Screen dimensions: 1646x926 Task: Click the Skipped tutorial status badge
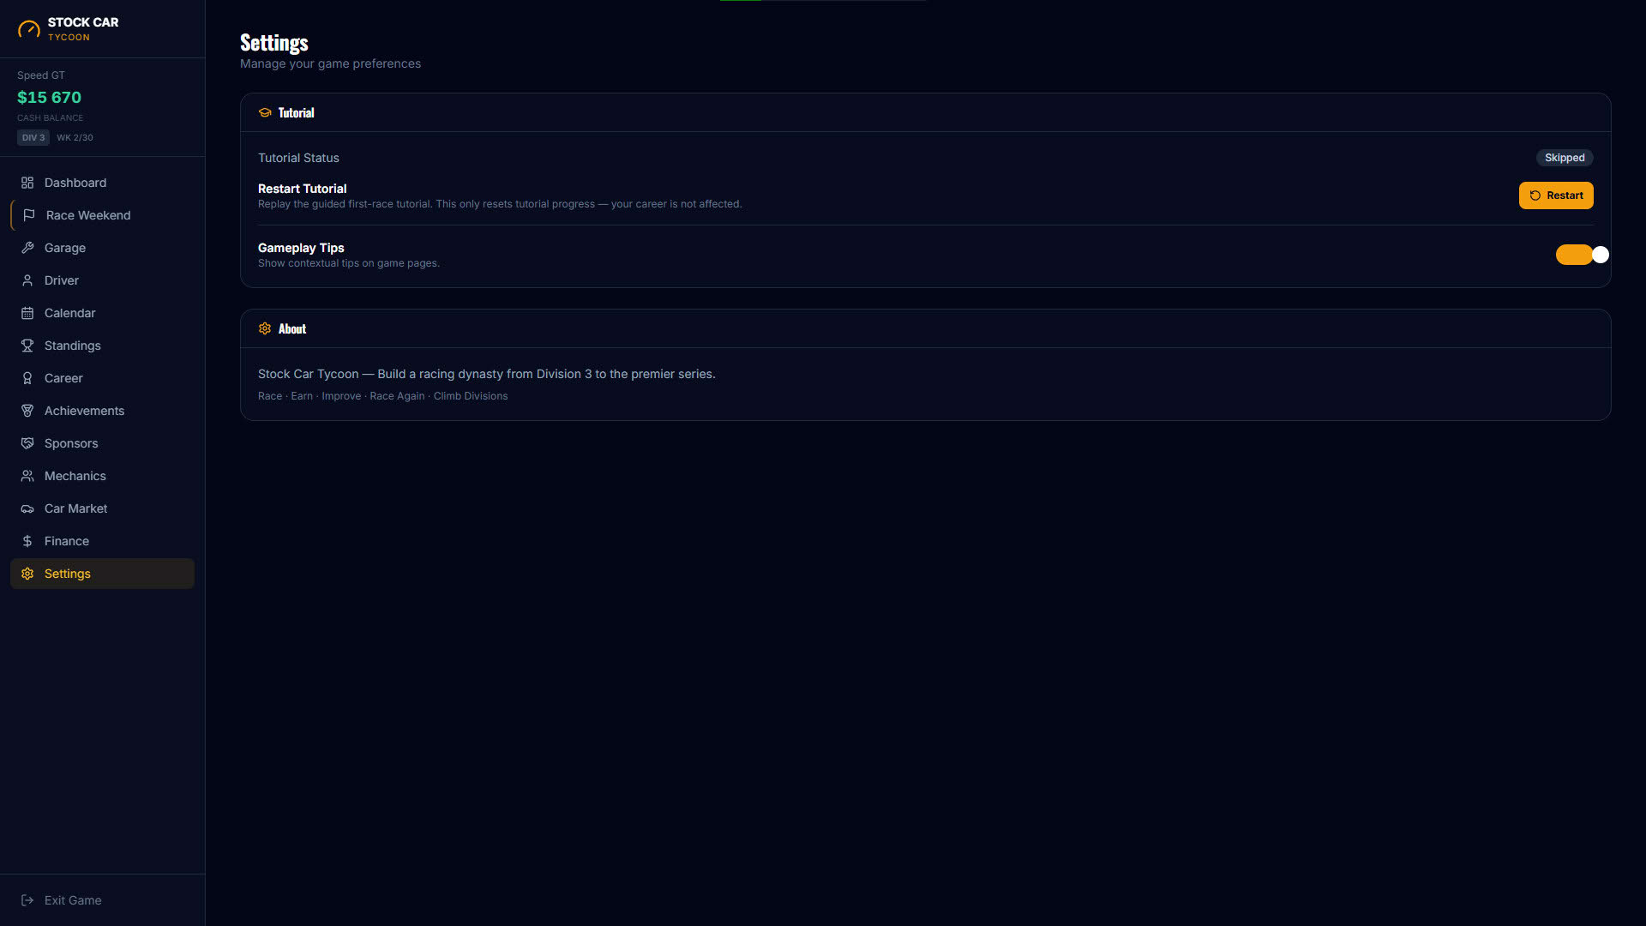tap(1565, 158)
